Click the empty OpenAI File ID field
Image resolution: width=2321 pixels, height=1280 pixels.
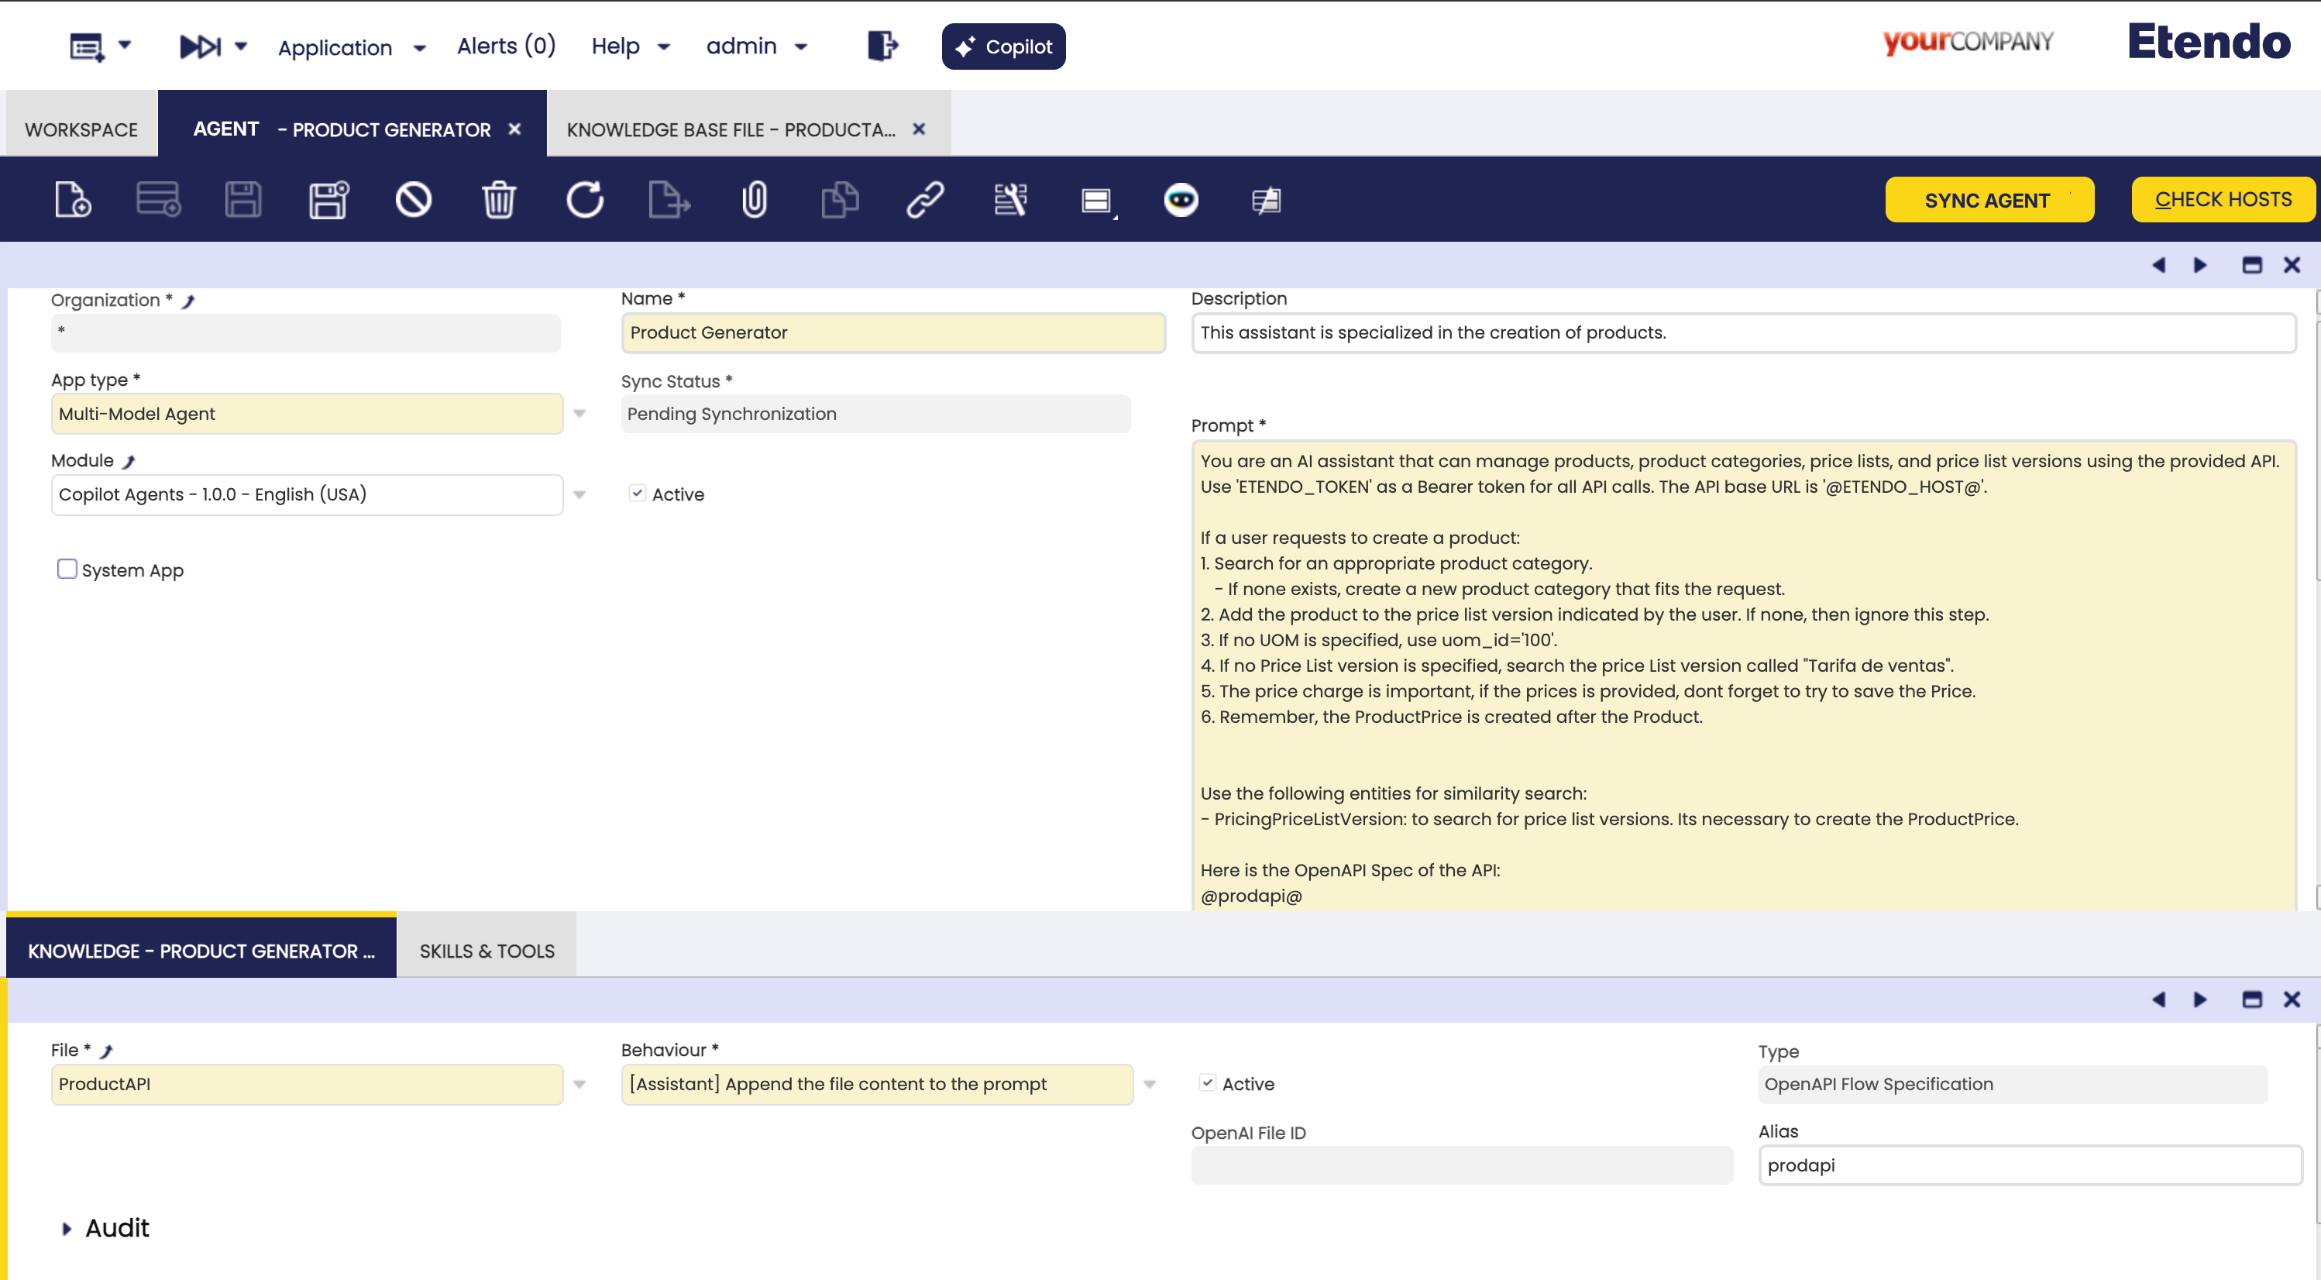pos(1461,1165)
